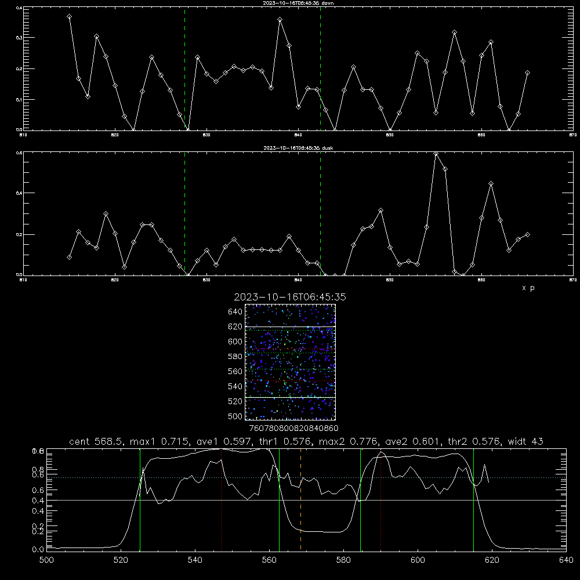Click the "580" label beside the pixel image

click(235, 357)
